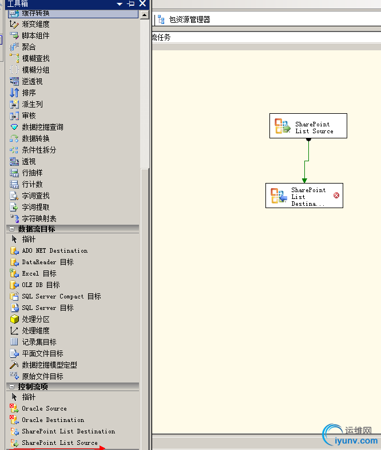Select the OLE DB 目标 icon

[14, 285]
